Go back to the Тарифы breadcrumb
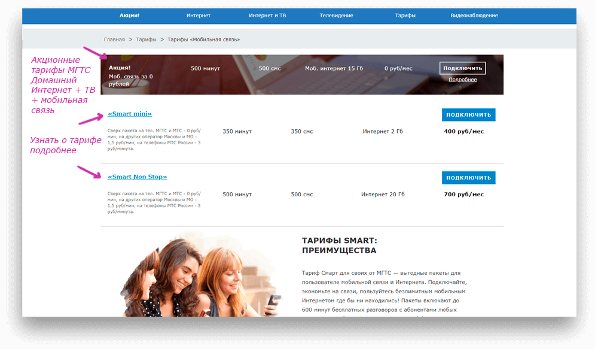The width and height of the screenshot is (595, 349). (x=146, y=40)
